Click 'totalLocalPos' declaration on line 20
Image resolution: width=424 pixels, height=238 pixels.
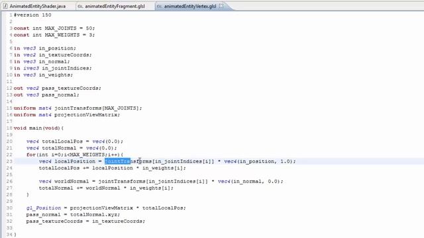point(62,141)
